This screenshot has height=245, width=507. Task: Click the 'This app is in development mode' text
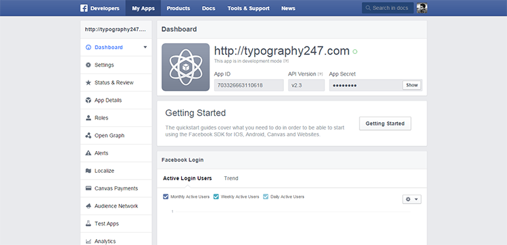[x=248, y=61]
